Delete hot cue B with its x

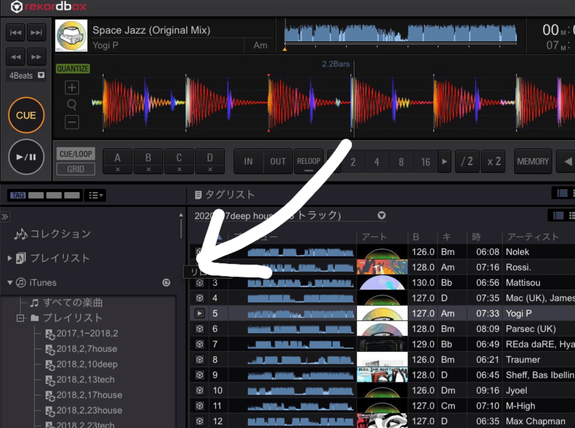[x=148, y=170]
